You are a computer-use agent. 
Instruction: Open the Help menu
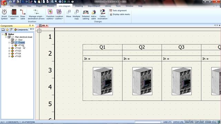pyautogui.click(x=140, y=6)
